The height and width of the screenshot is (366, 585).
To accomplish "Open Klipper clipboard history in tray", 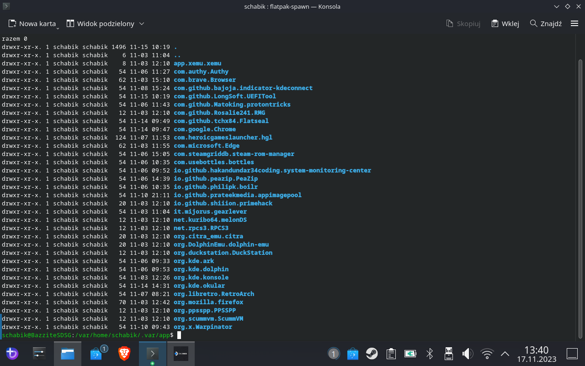I will point(391,354).
